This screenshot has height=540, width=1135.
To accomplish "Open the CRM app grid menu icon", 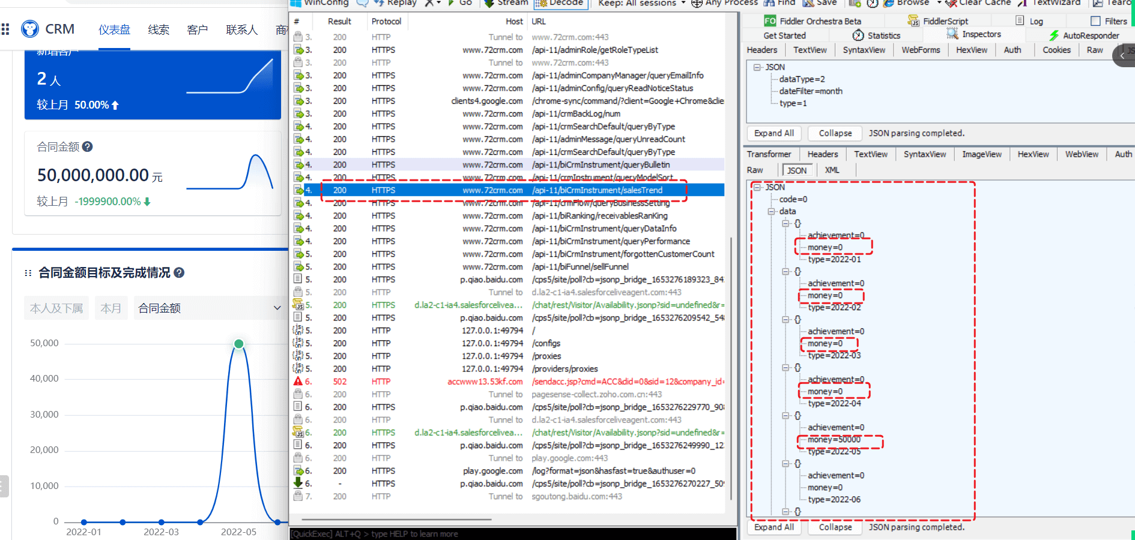I will click(x=5, y=29).
